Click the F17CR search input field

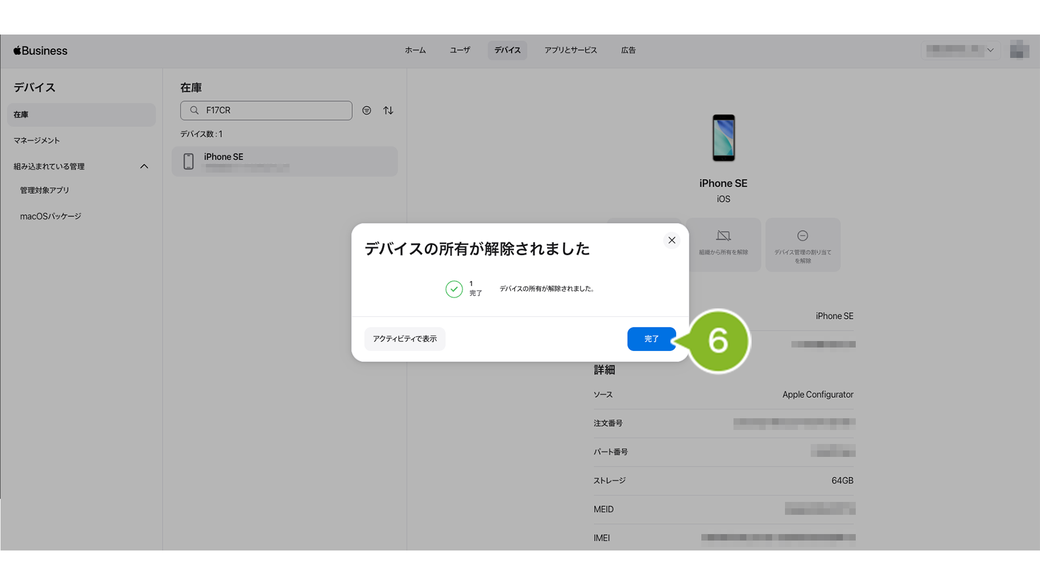click(275, 111)
